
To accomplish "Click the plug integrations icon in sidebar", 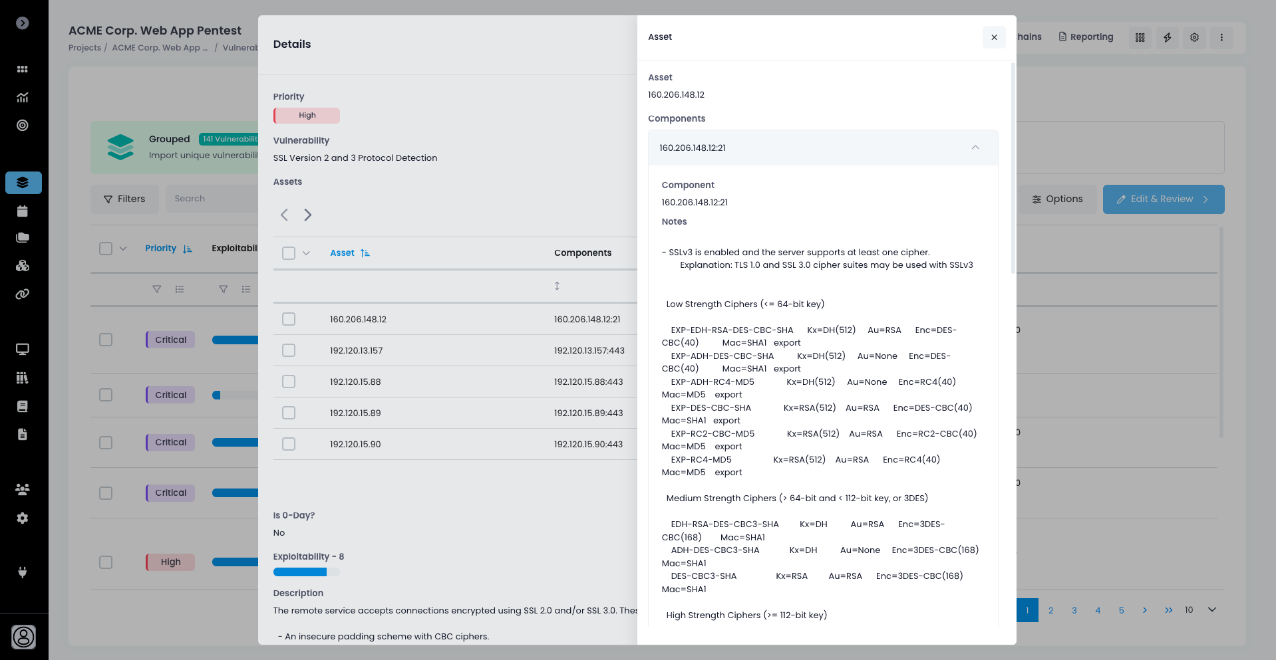I will tap(23, 572).
